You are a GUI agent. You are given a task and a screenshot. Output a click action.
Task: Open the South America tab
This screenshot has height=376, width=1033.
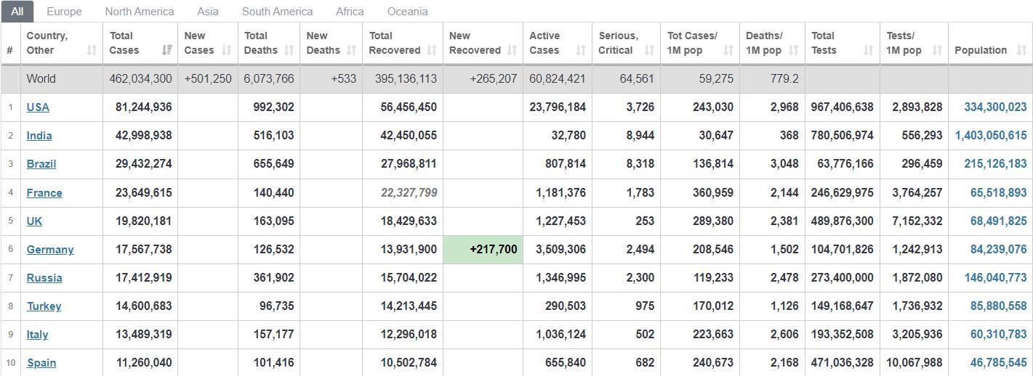(277, 12)
